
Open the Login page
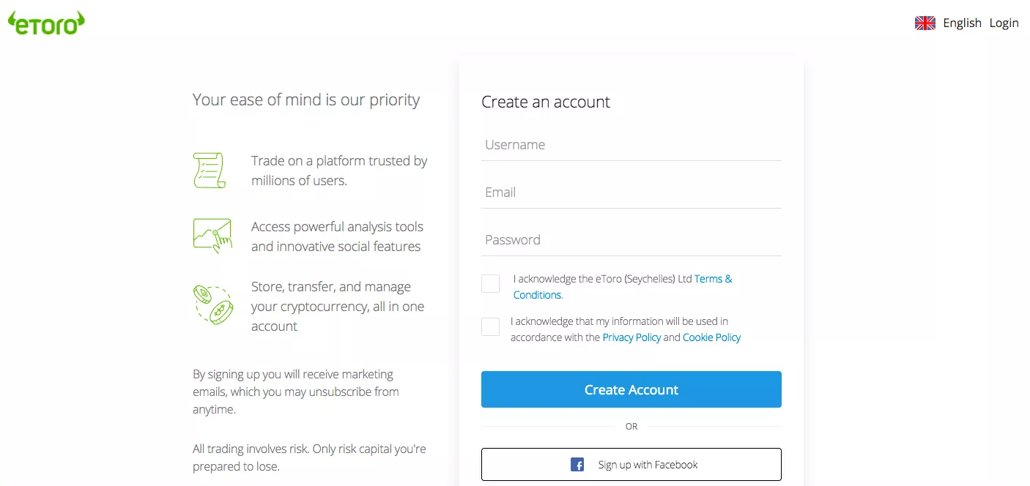[x=1004, y=23]
